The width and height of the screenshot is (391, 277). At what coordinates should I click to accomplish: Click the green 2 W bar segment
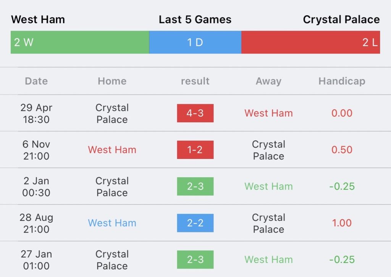click(x=80, y=42)
